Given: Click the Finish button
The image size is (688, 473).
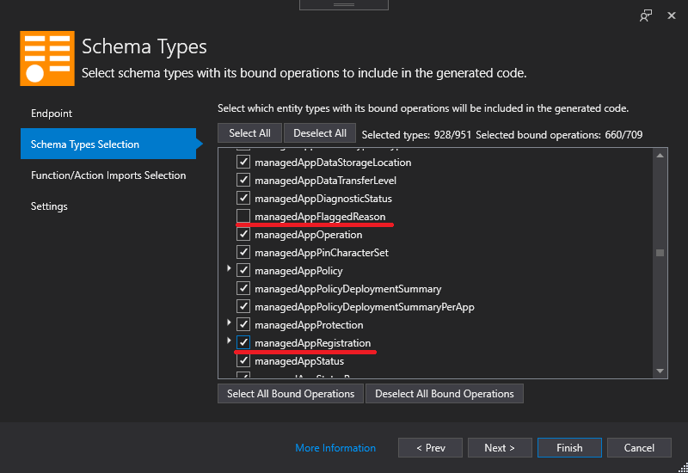Looking at the screenshot, I should [569, 447].
